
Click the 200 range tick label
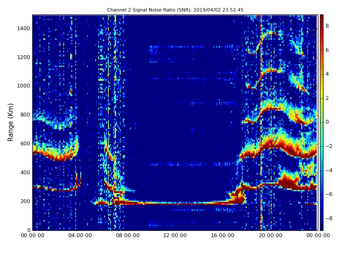[25, 201]
